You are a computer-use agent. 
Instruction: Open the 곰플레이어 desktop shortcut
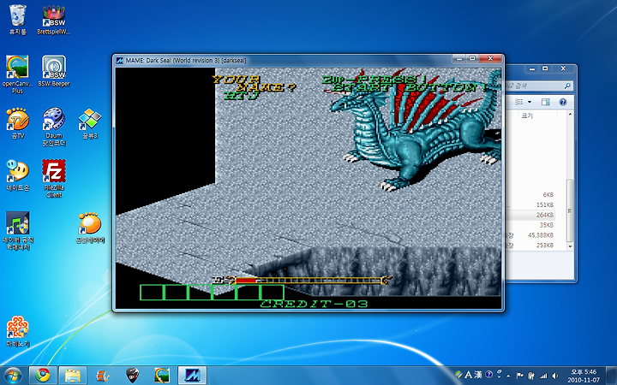90,228
